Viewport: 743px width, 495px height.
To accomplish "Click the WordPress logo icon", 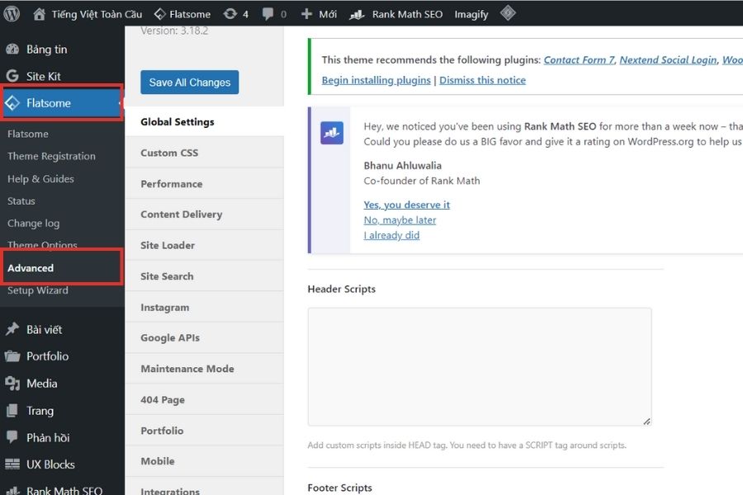I will [x=12, y=13].
